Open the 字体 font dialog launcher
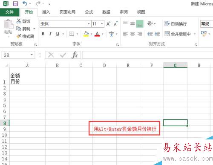213x165 pixels. tap(118, 45)
